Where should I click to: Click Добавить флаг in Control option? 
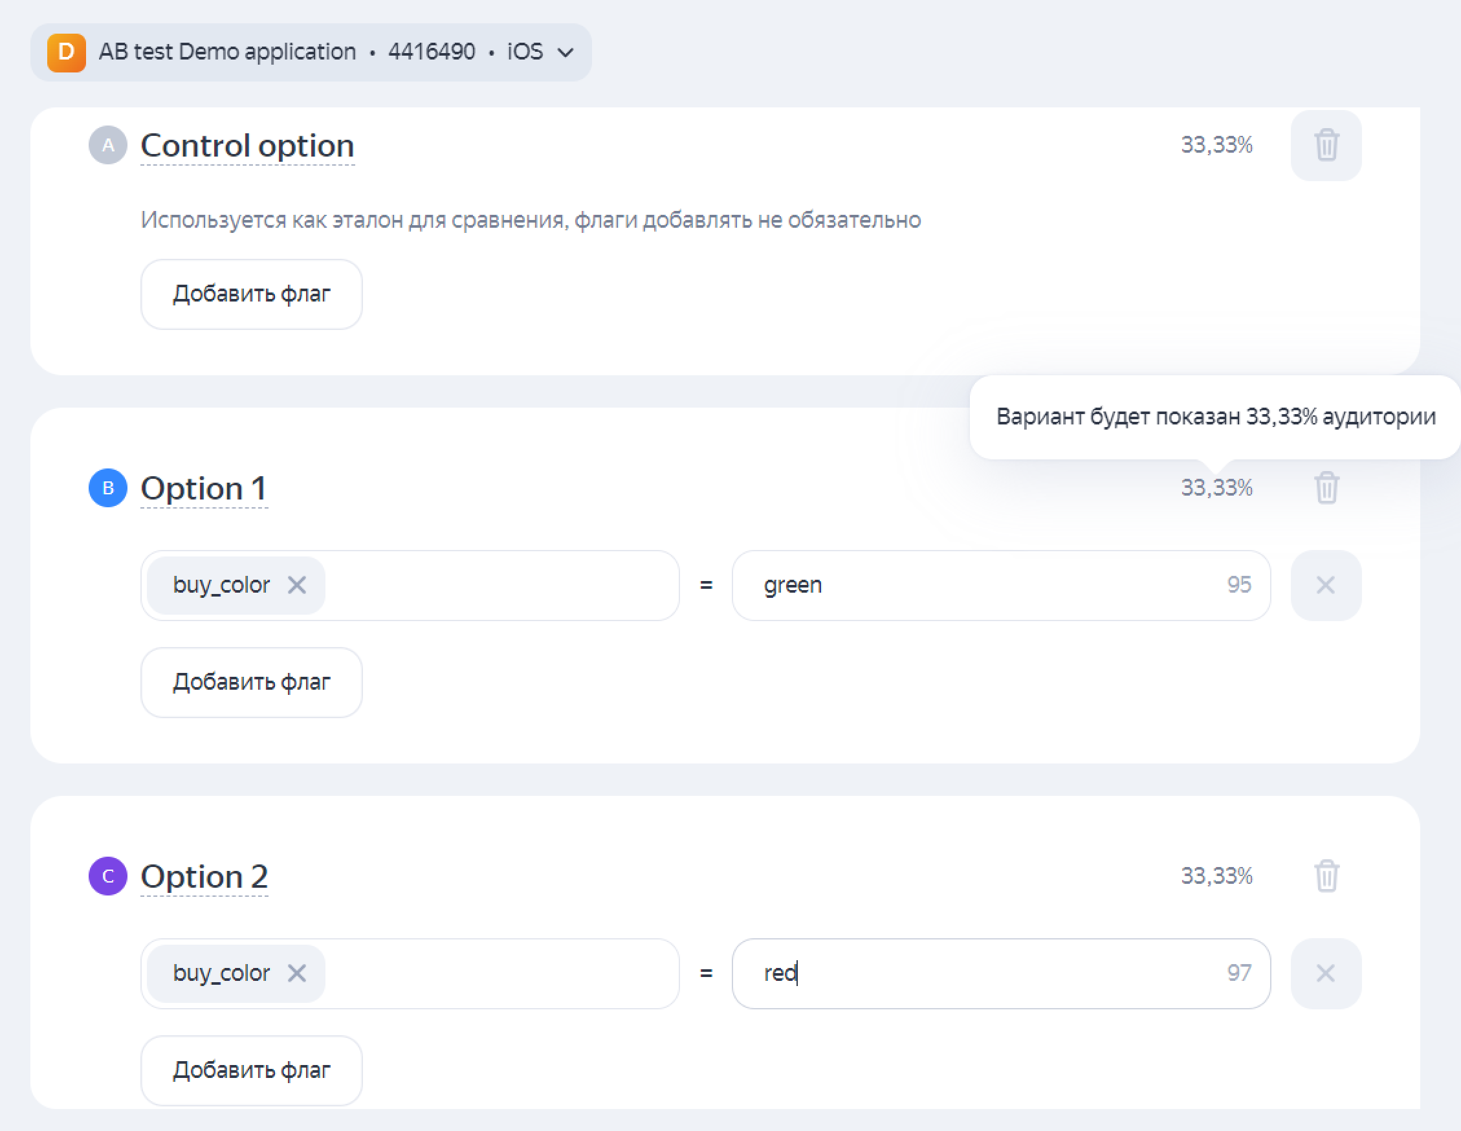pos(252,294)
